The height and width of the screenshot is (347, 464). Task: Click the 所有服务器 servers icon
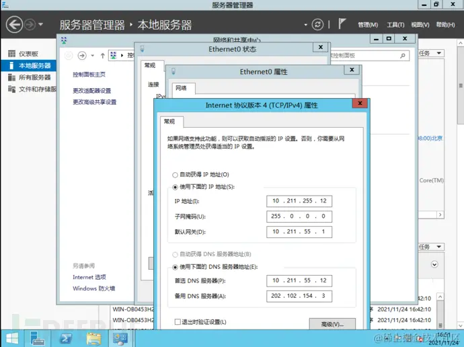(11, 77)
